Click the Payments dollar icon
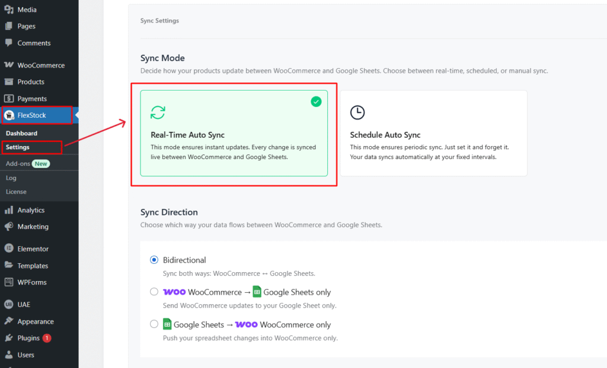607x368 pixels. 9,99
